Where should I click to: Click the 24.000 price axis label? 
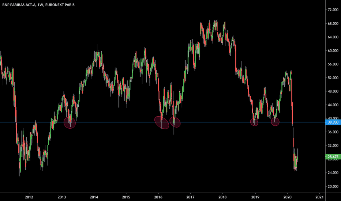click(333, 173)
